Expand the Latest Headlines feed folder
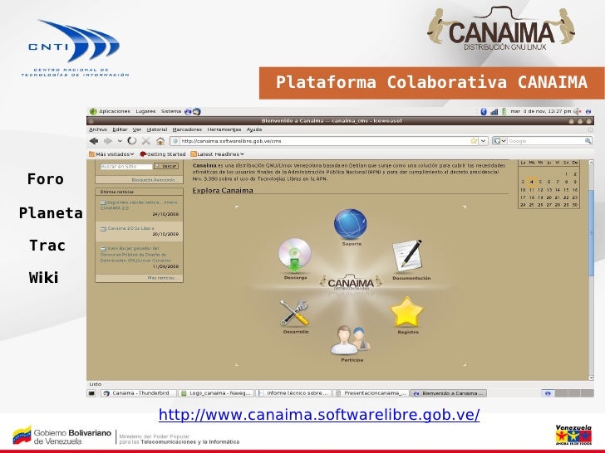Screen dimensions: 605x453 [x=217, y=154]
